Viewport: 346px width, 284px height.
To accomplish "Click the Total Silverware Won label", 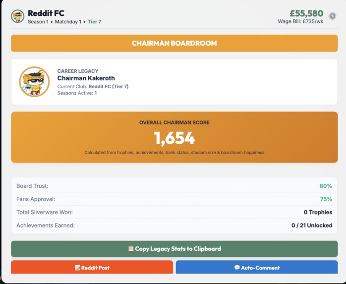I will point(45,212).
